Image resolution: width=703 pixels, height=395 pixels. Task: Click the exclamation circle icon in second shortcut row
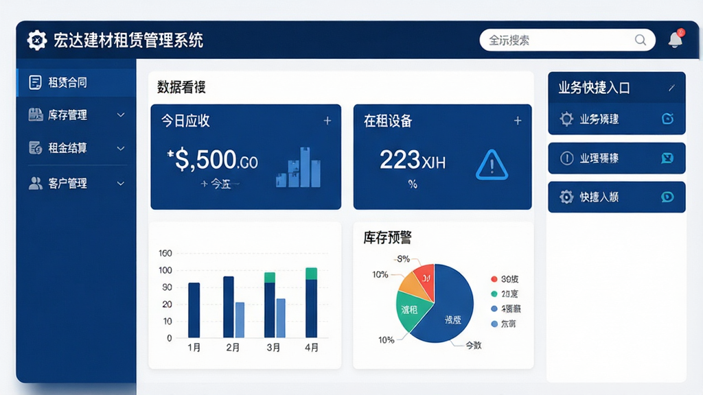click(x=566, y=158)
